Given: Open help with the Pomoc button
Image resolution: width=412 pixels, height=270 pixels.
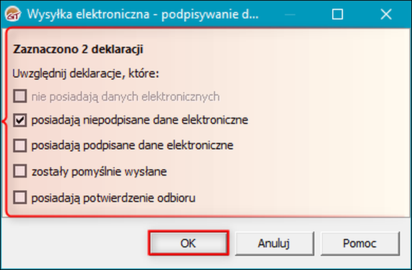Looking at the screenshot, I should pos(360,243).
